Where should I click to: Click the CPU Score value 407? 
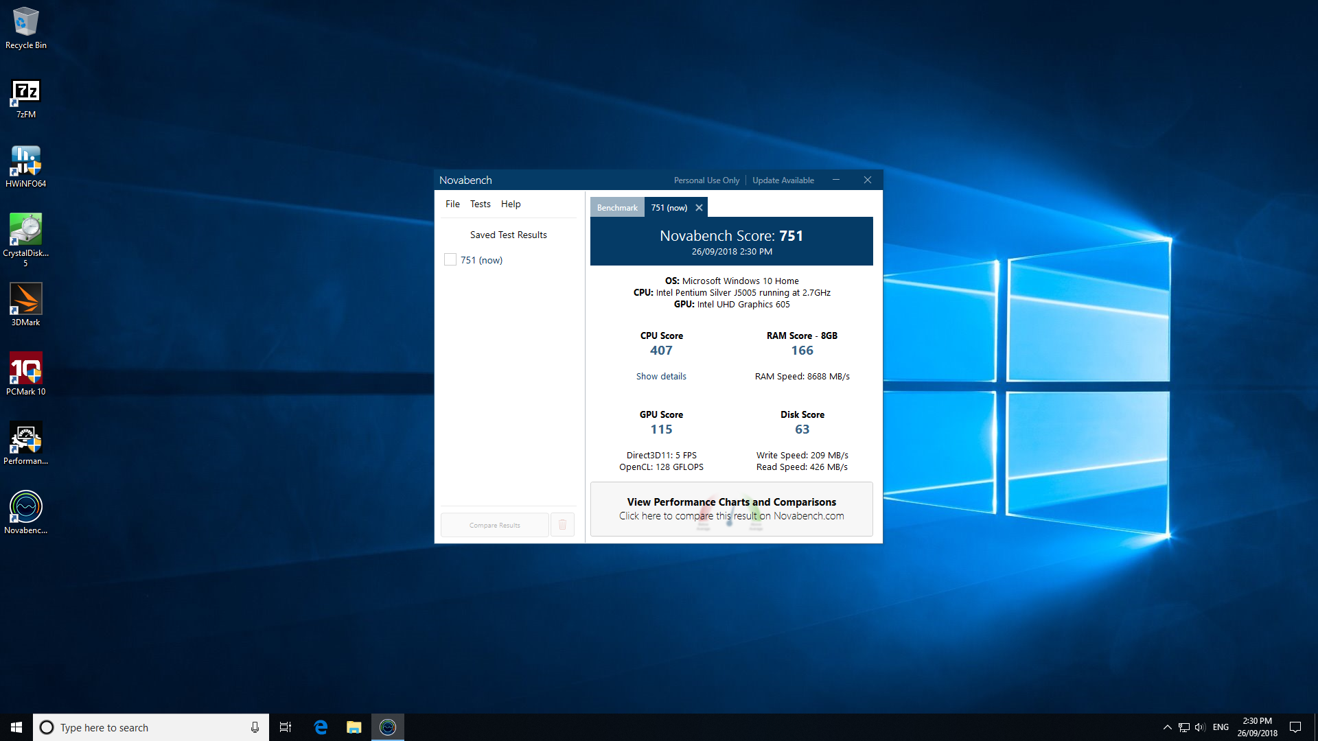pyautogui.click(x=661, y=351)
